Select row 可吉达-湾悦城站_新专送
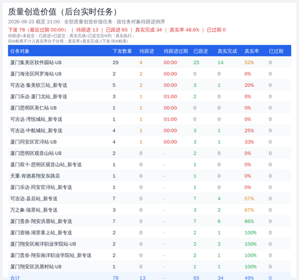Screen dimensions: 299x280 [x=149, y=119]
